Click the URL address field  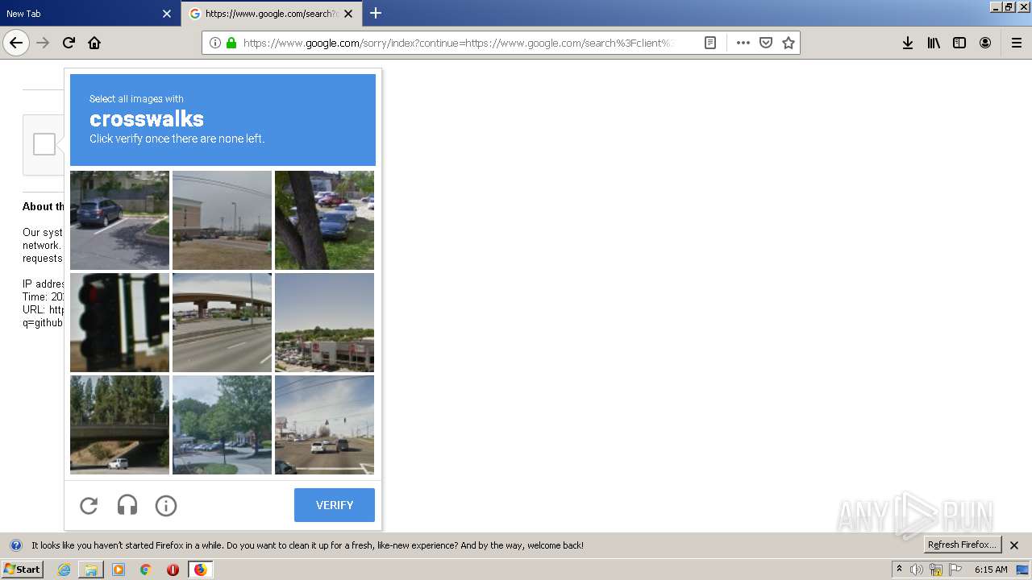458,43
